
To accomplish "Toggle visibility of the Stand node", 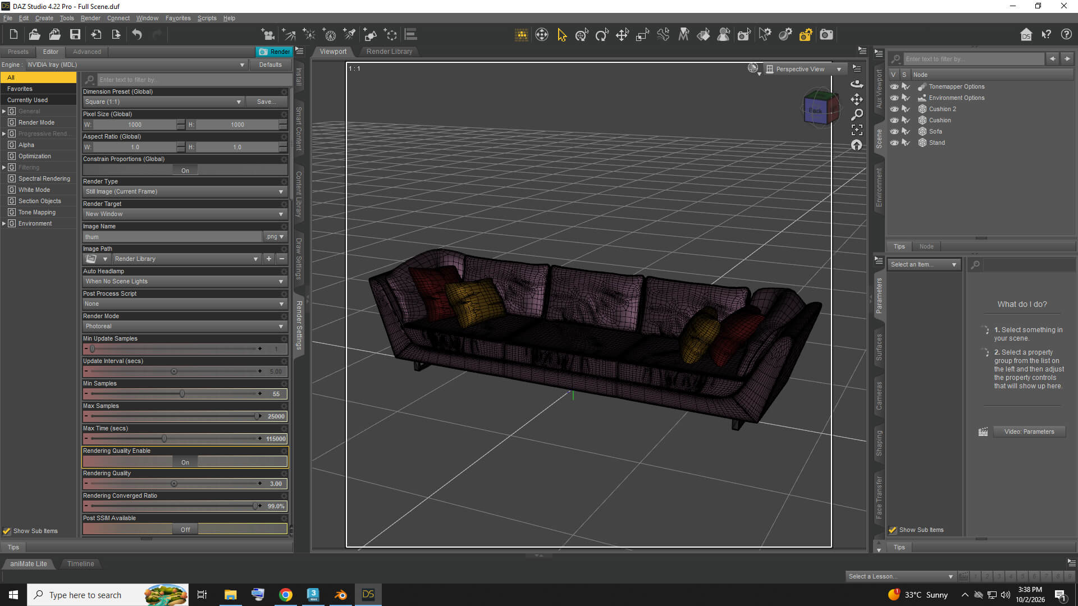I will point(894,143).
